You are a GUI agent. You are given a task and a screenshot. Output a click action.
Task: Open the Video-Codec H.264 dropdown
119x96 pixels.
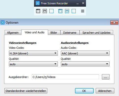point(33,53)
